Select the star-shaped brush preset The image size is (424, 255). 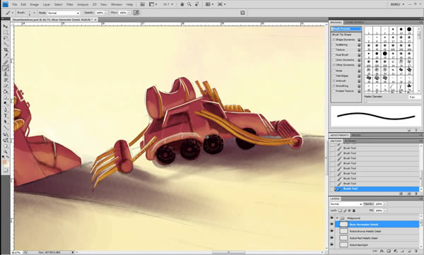409,86
